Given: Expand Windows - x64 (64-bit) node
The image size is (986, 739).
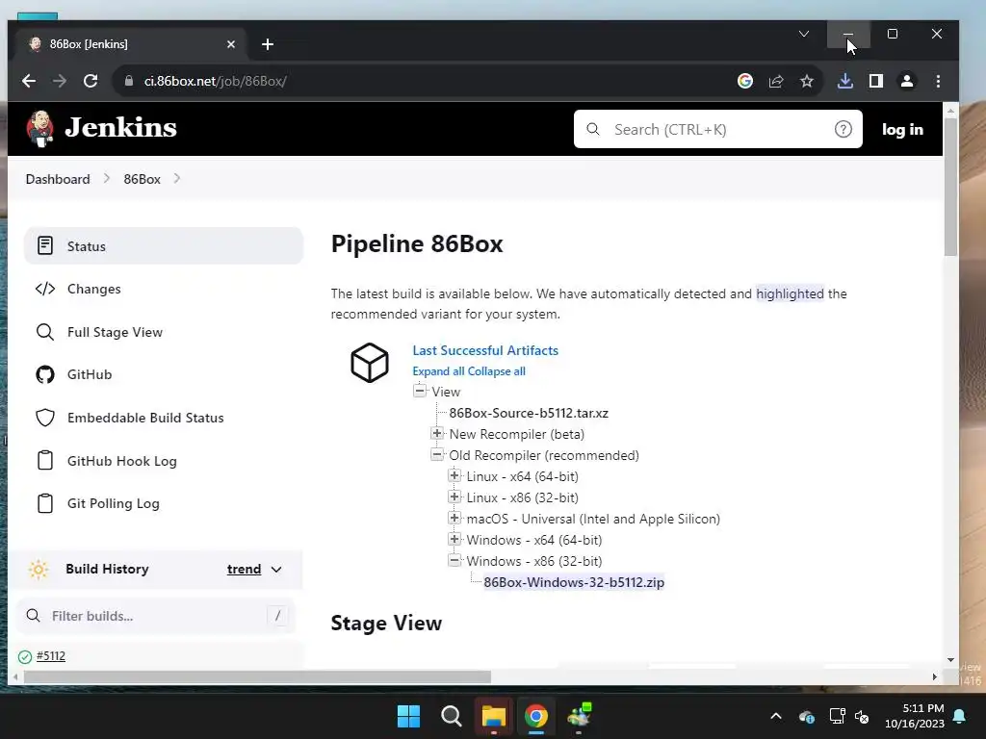Looking at the screenshot, I should pyautogui.click(x=454, y=539).
